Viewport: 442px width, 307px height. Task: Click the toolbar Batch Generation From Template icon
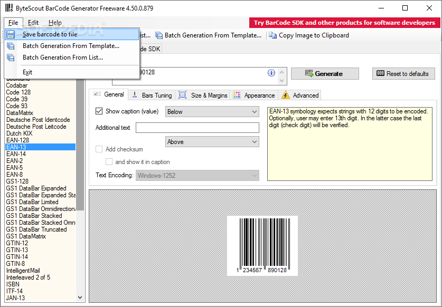pos(159,35)
